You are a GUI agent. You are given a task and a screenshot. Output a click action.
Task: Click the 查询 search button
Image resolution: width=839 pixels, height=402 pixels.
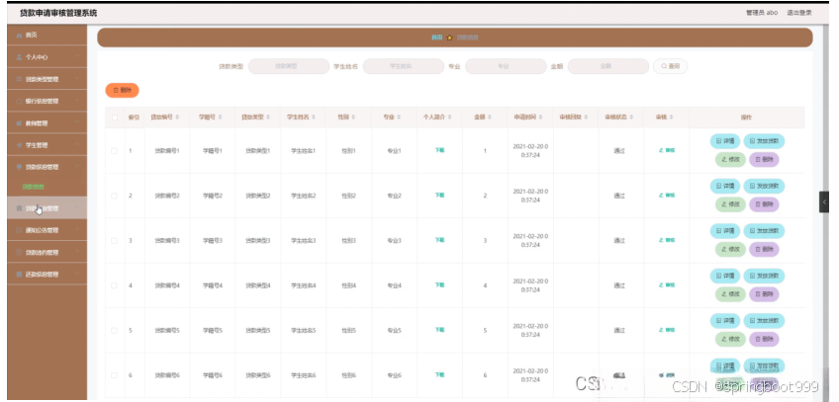pyautogui.click(x=670, y=66)
